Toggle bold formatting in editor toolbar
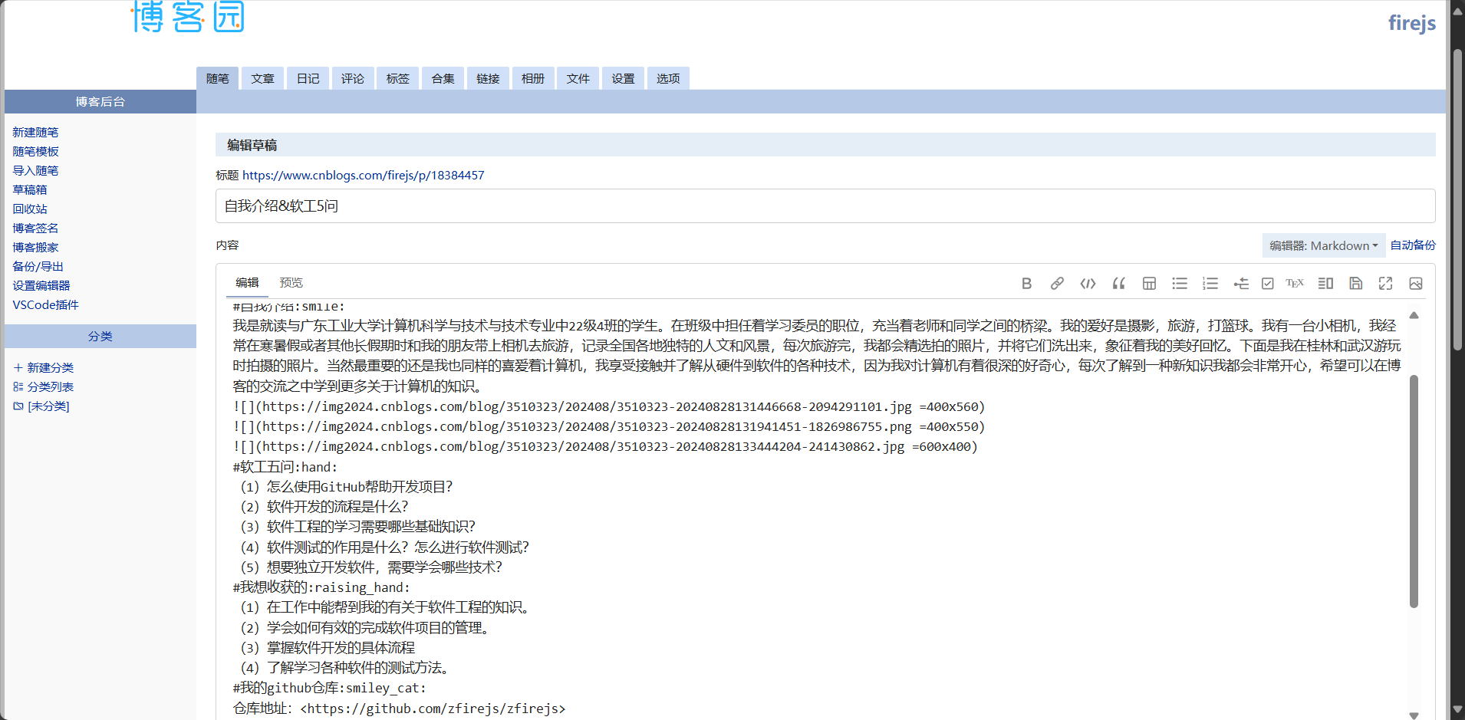This screenshot has width=1465, height=720. click(x=1026, y=284)
